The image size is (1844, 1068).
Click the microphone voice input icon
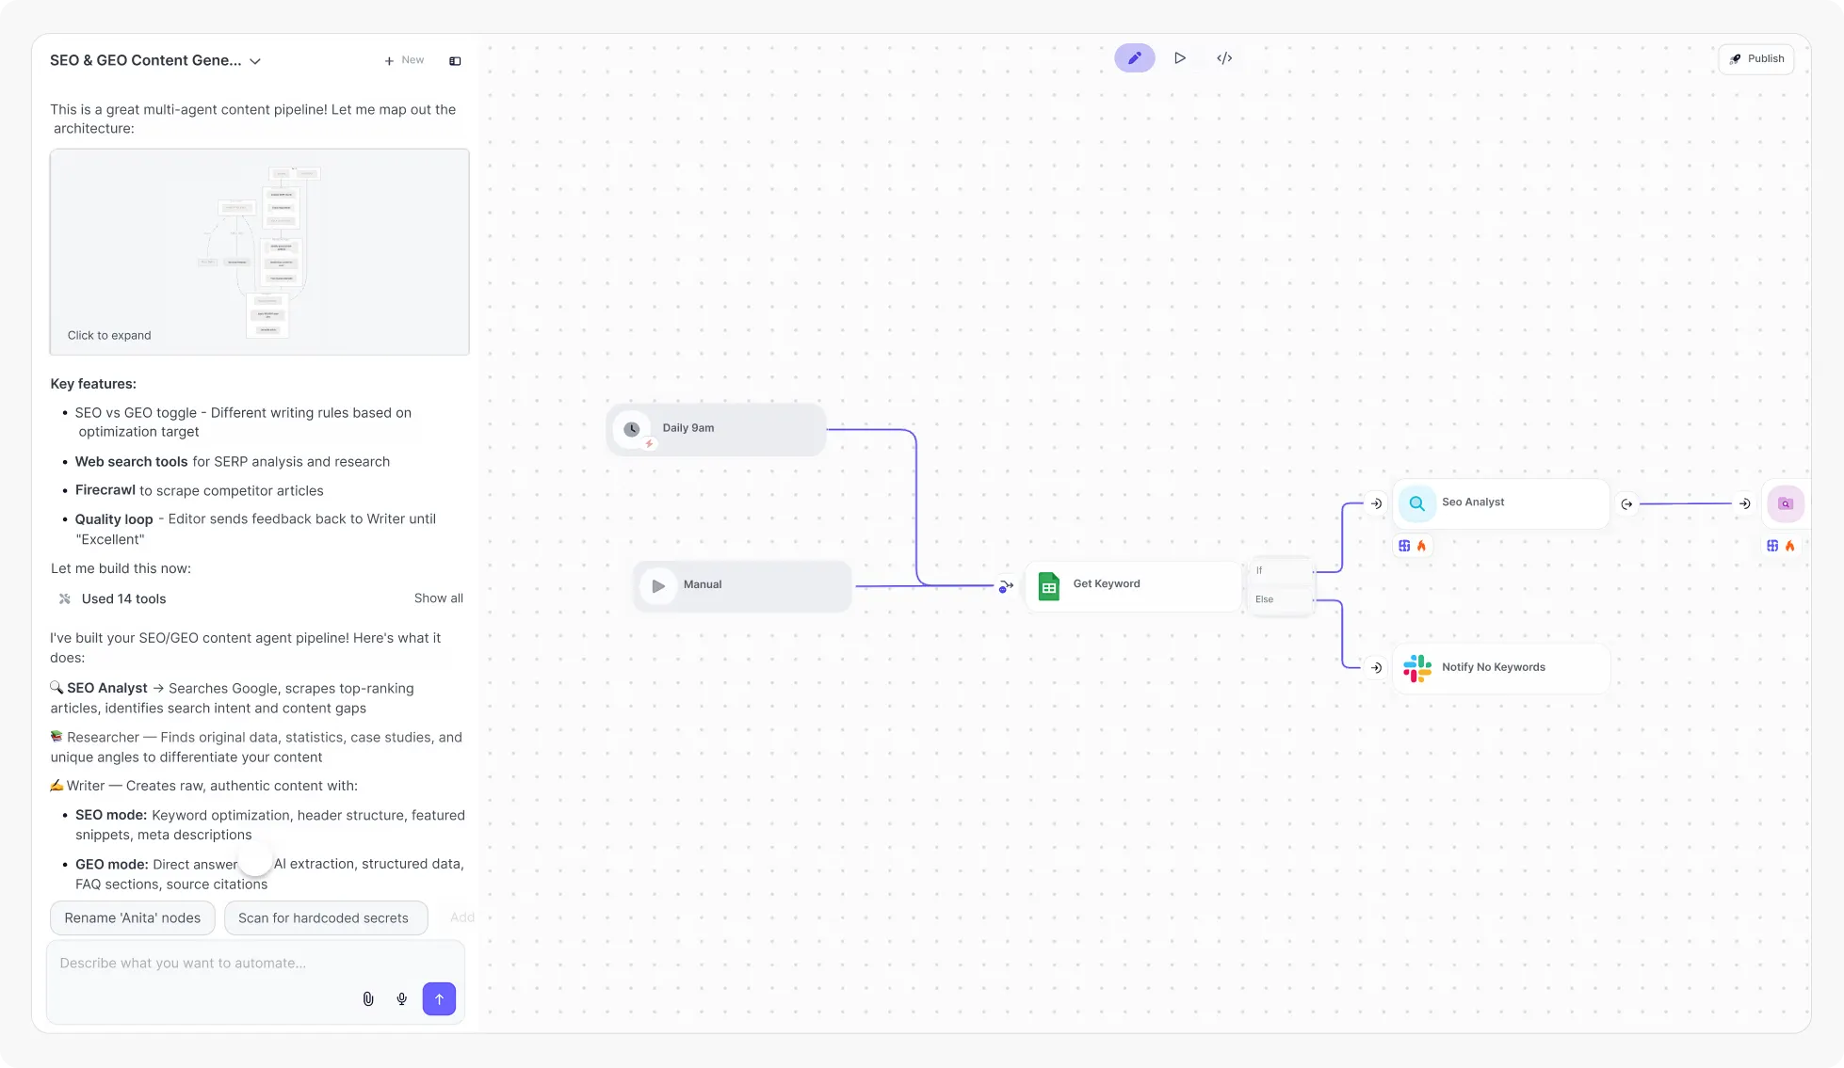402,998
